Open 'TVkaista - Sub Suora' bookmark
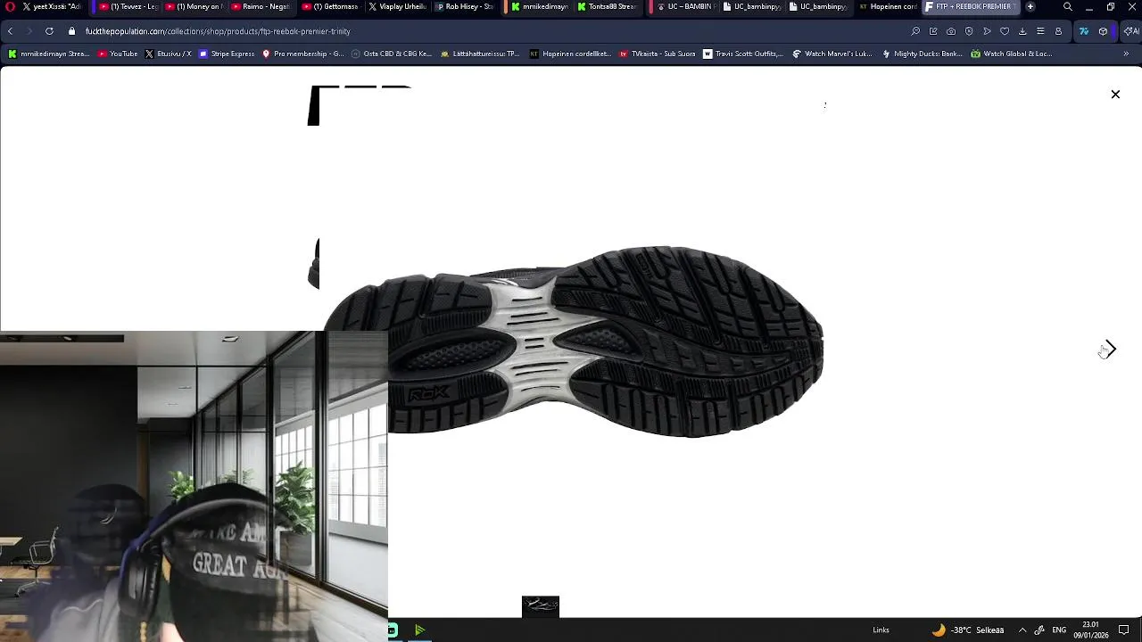This screenshot has width=1142, height=642. click(657, 53)
